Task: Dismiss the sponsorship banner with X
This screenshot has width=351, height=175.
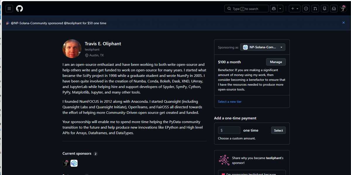Action: [343, 23]
